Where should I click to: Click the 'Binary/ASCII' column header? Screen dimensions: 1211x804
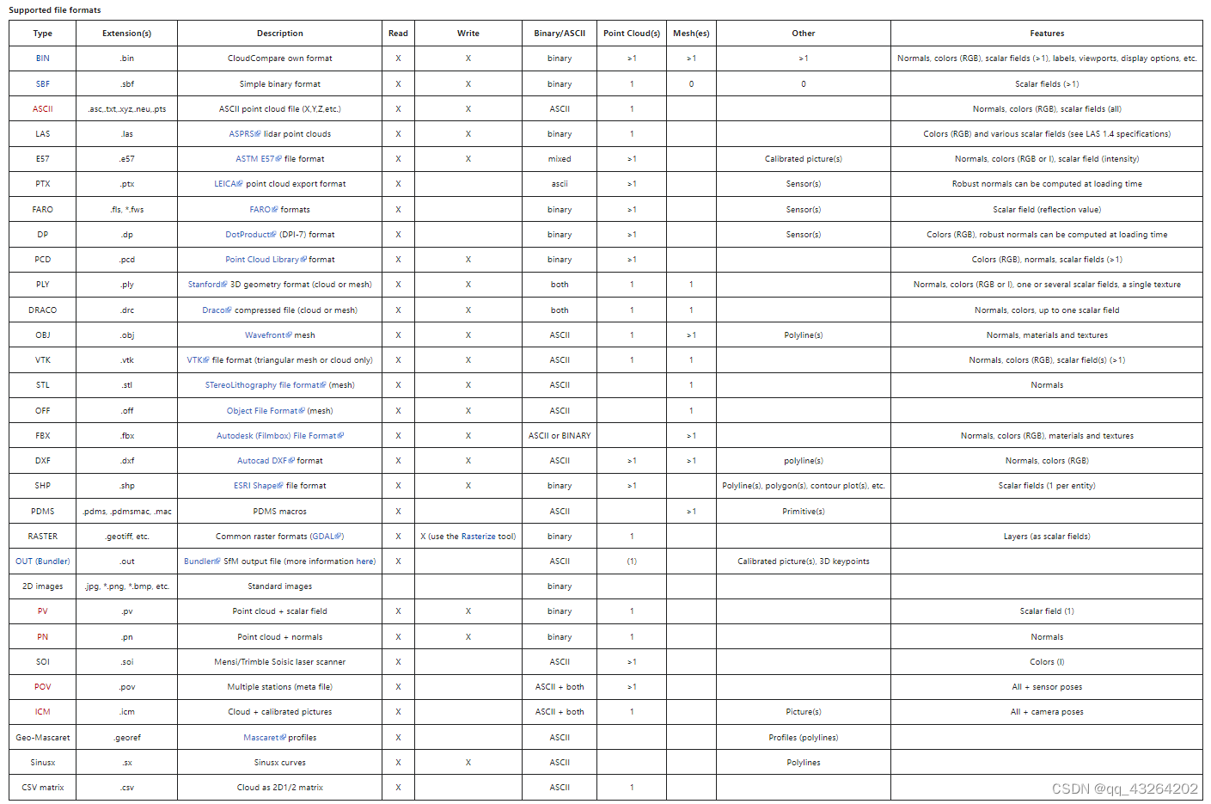(560, 34)
